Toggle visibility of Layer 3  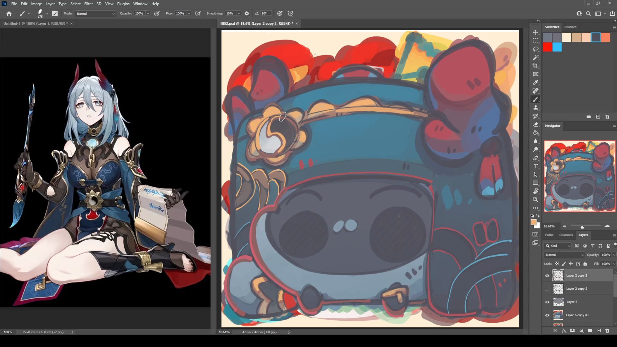[x=547, y=302]
